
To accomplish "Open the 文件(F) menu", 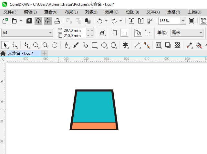I will pyautogui.click(x=10, y=12).
